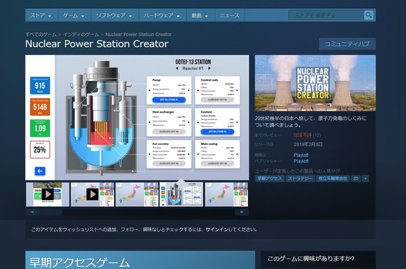
Task: Click the store search magnifier icon
Action: click(369, 15)
